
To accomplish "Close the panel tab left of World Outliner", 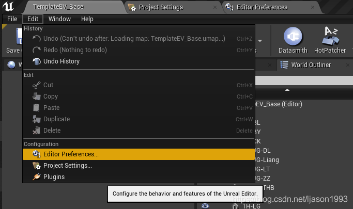I will point(269,65).
